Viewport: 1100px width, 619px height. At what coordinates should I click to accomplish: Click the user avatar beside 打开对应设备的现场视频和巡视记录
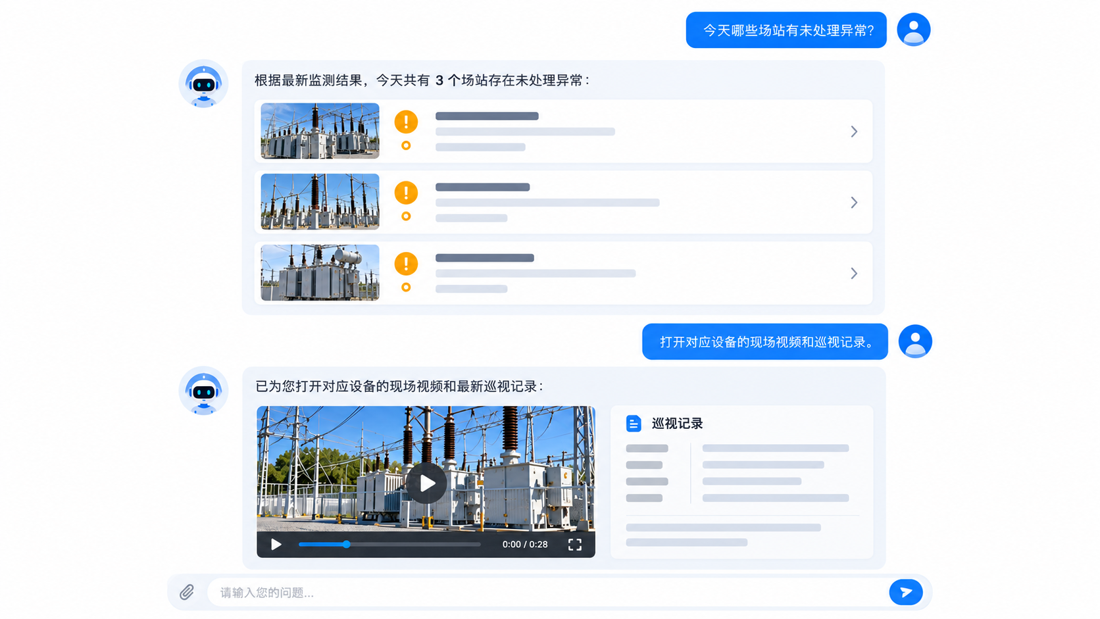915,341
